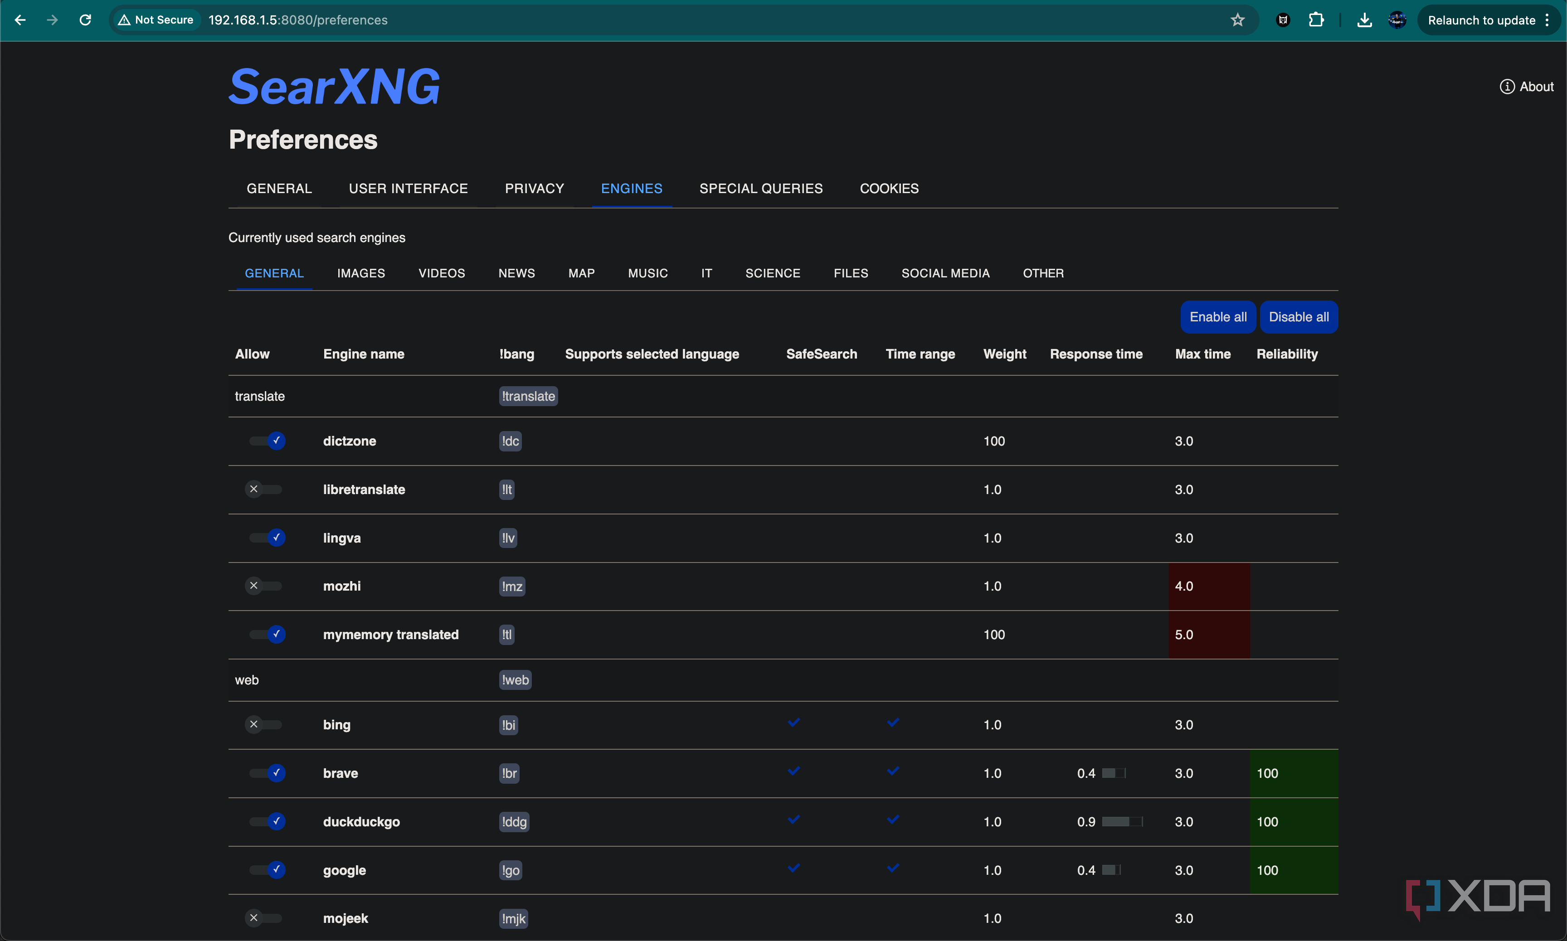Click the !translate bang badge
This screenshot has width=1567, height=941.
point(528,396)
